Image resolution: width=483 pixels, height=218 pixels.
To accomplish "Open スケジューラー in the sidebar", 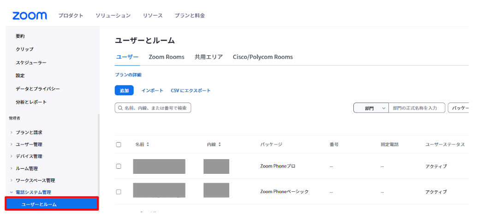I will (x=31, y=63).
